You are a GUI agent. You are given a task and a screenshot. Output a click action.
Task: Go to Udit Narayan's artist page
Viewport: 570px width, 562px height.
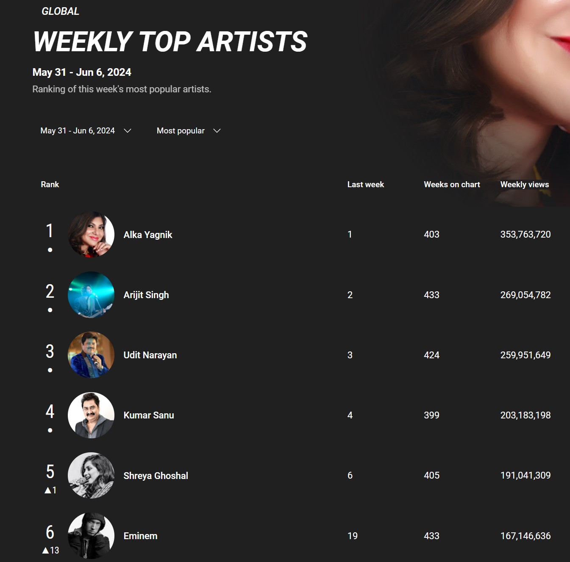[150, 355]
